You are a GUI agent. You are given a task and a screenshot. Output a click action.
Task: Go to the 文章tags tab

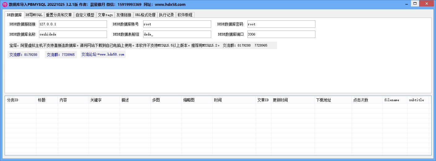[x=105, y=15]
